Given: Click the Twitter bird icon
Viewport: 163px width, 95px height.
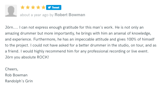Looking at the screenshot, I should 49,7.
